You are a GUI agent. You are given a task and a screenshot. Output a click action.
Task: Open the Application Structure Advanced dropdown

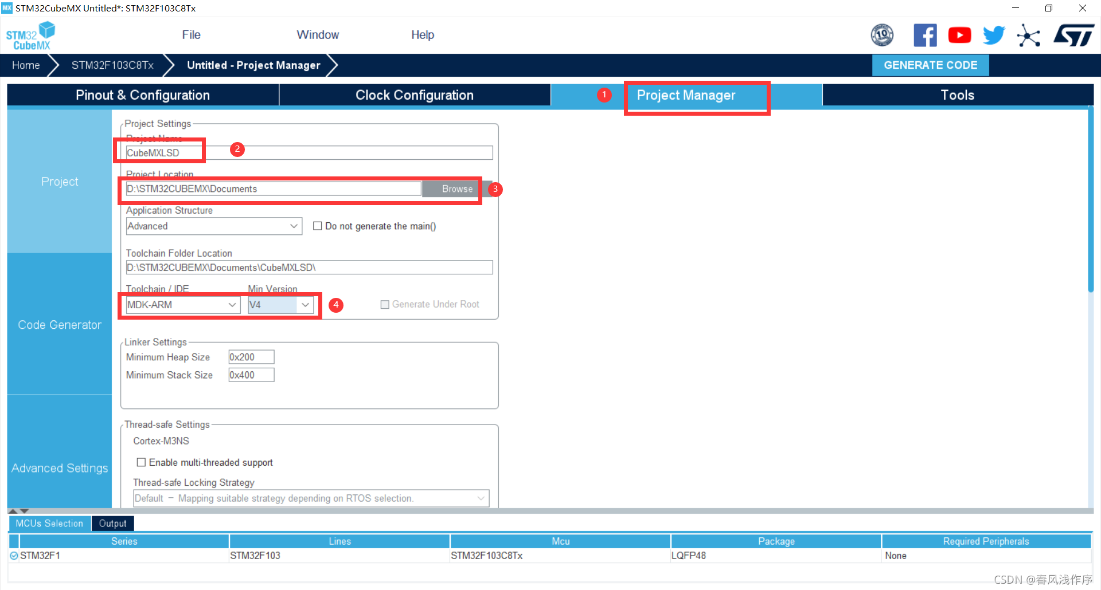tap(214, 226)
